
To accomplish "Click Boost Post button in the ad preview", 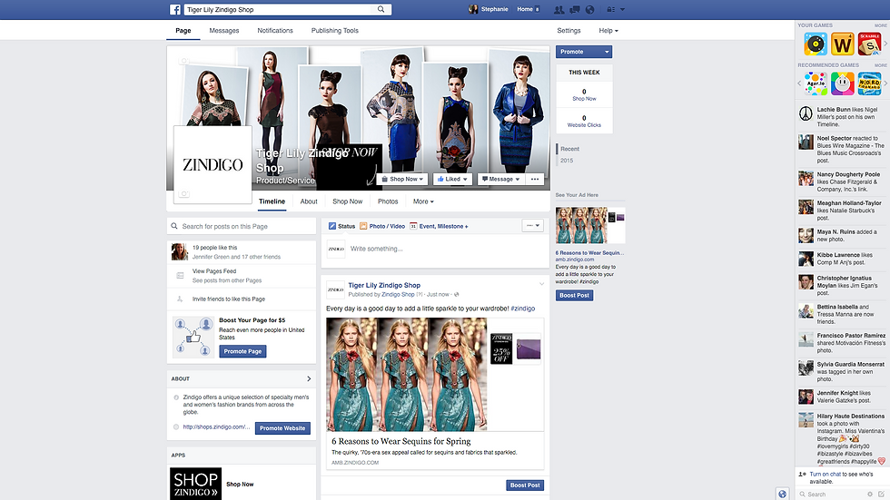I will [574, 295].
